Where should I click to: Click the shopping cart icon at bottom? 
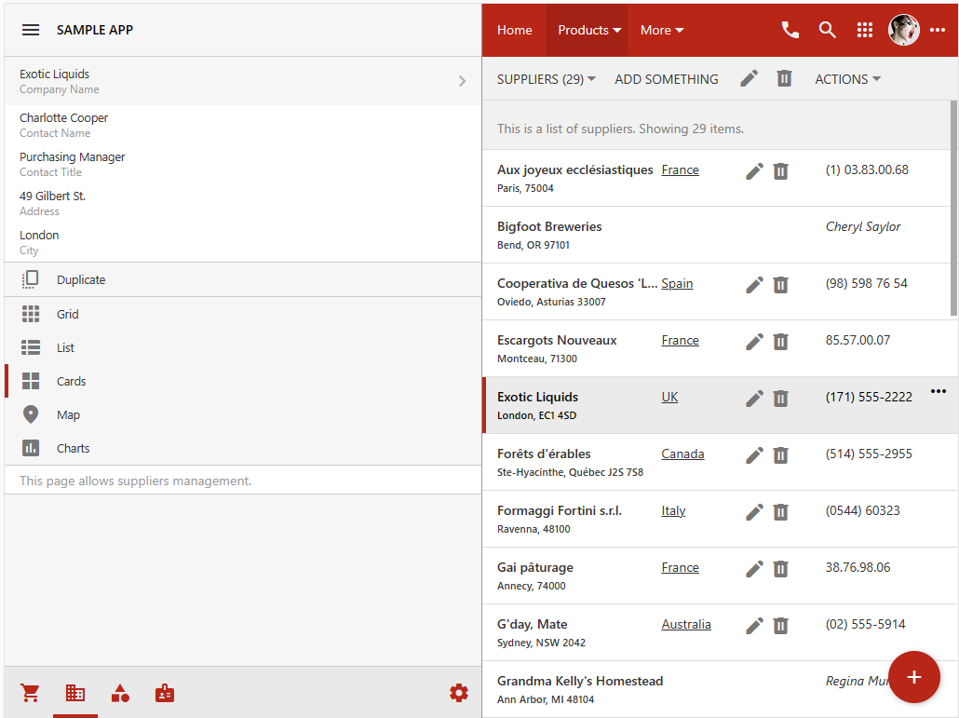(x=30, y=693)
